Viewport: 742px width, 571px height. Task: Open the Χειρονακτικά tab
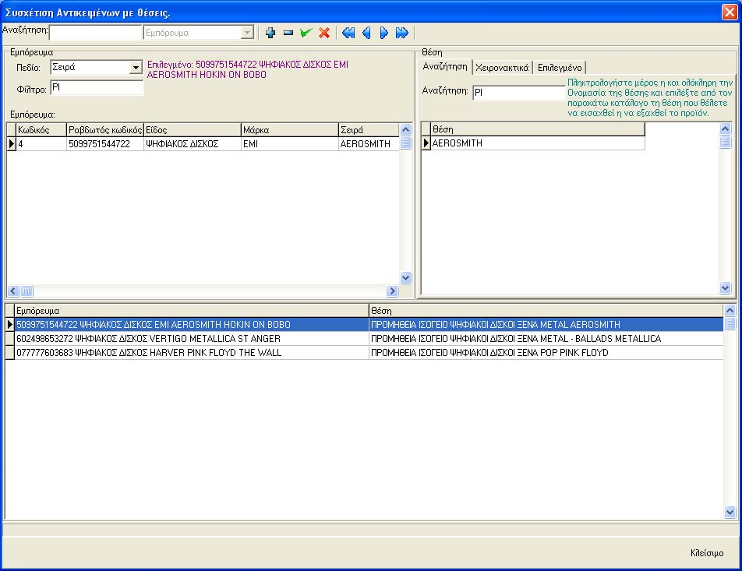(x=502, y=68)
